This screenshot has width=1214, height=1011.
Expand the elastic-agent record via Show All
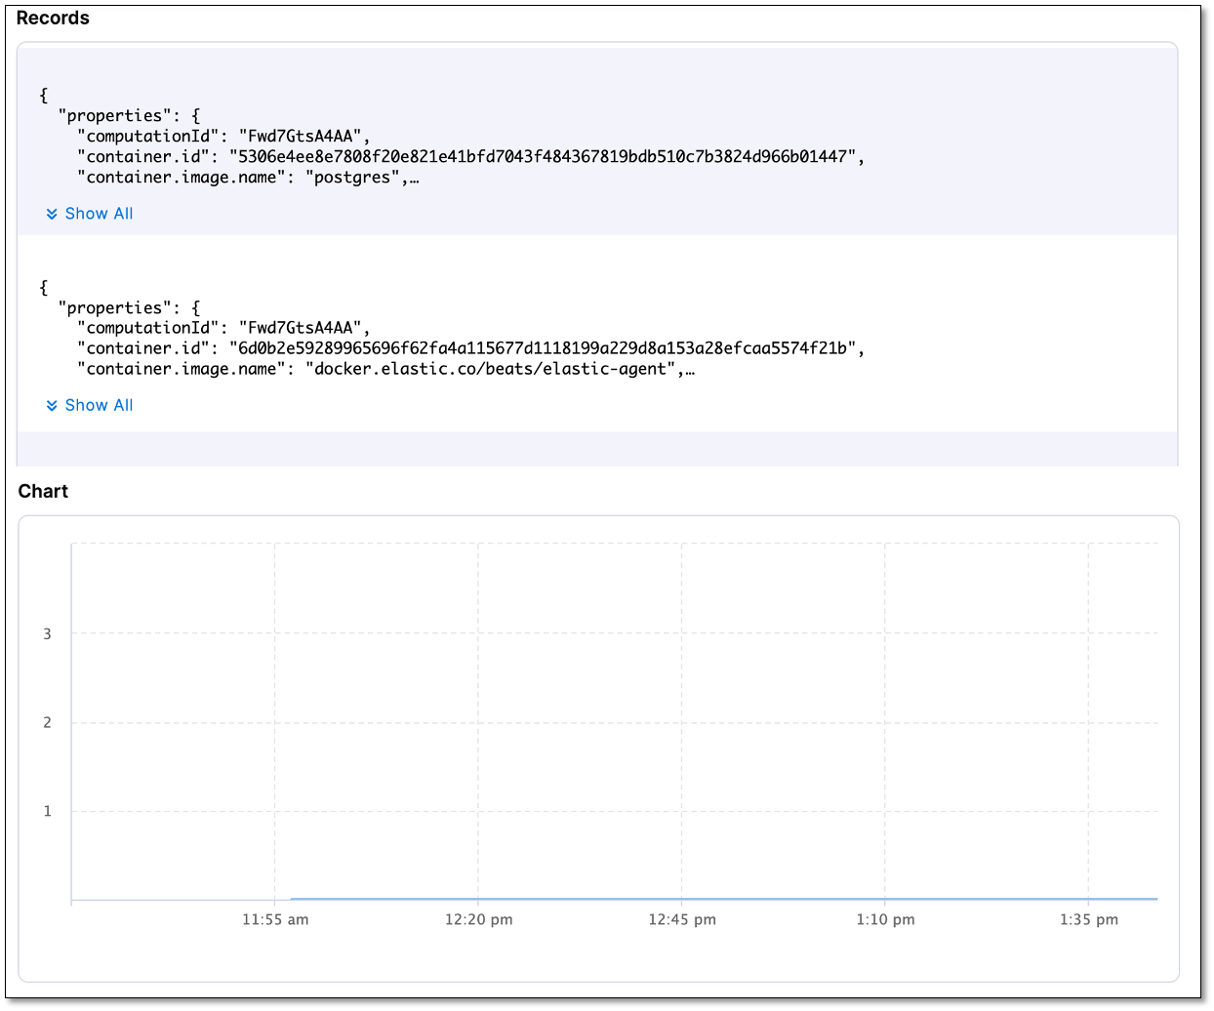(99, 405)
